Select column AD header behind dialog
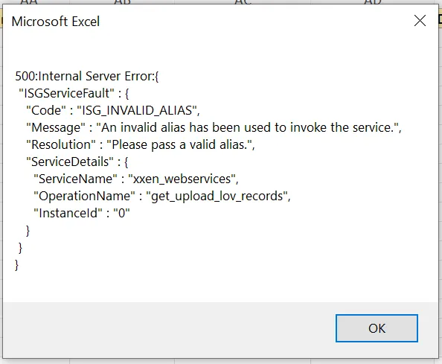The width and height of the screenshot is (442, 364). click(x=372, y=2)
